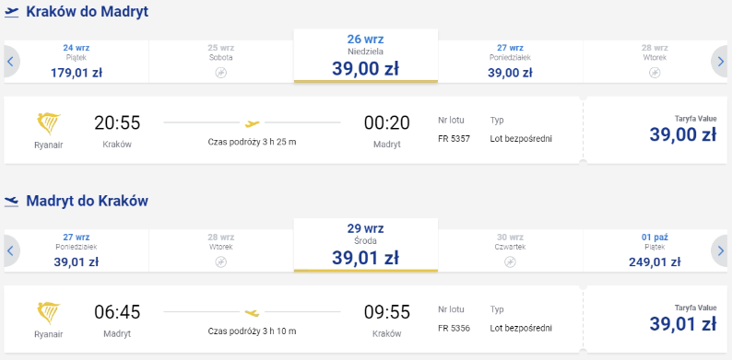Select 01 paź Piątek 249,01 zł date
Screen dimensions: 732x360
pos(655,250)
